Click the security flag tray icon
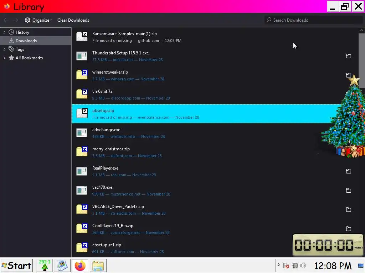This screenshot has width=365, height=273. (x=286, y=266)
